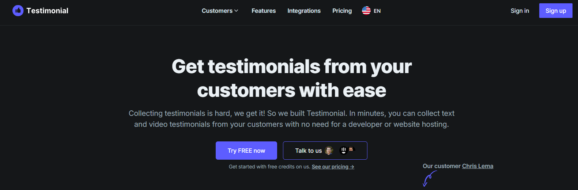578x190 pixels.
Task: Click the arrow in See our pricing
Action: coord(352,167)
